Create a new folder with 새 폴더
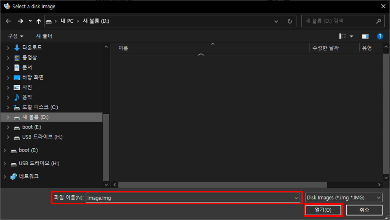The height and width of the screenshot is (220, 390). coord(44,36)
